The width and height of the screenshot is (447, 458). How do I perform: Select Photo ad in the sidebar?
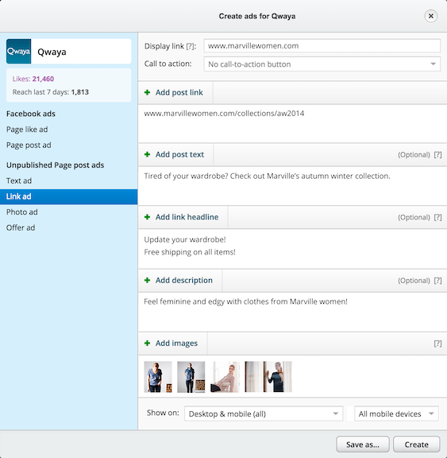pos(22,212)
